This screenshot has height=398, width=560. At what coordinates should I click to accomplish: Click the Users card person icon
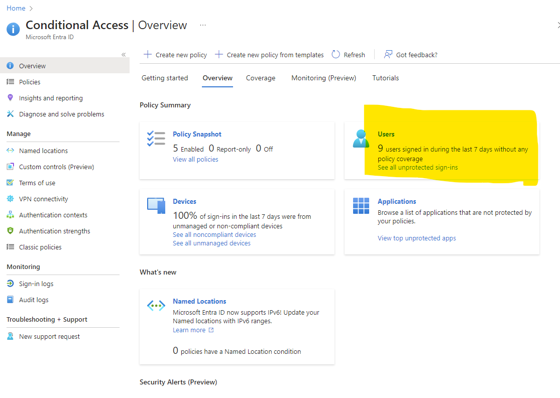(361, 139)
